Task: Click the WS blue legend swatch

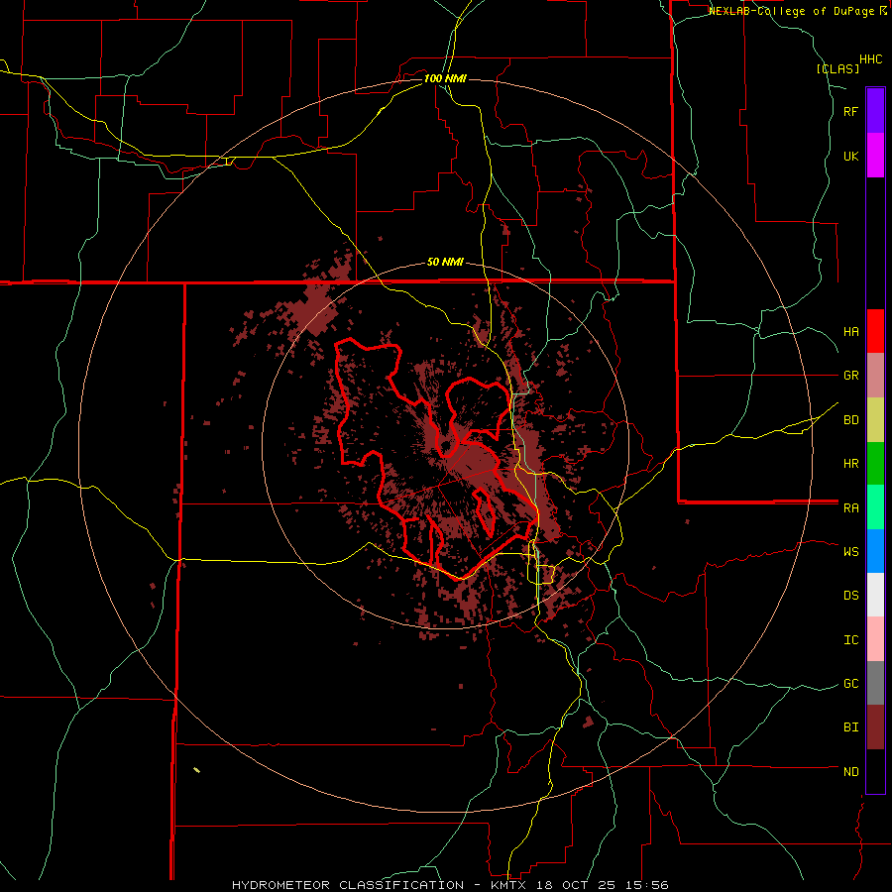Action: (875, 551)
